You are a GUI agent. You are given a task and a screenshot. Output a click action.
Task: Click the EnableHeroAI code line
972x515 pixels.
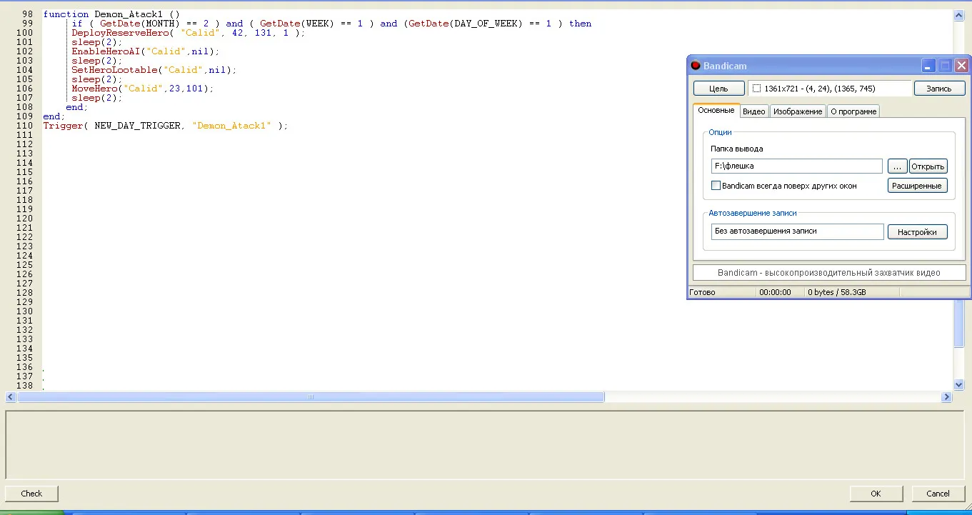(x=146, y=51)
